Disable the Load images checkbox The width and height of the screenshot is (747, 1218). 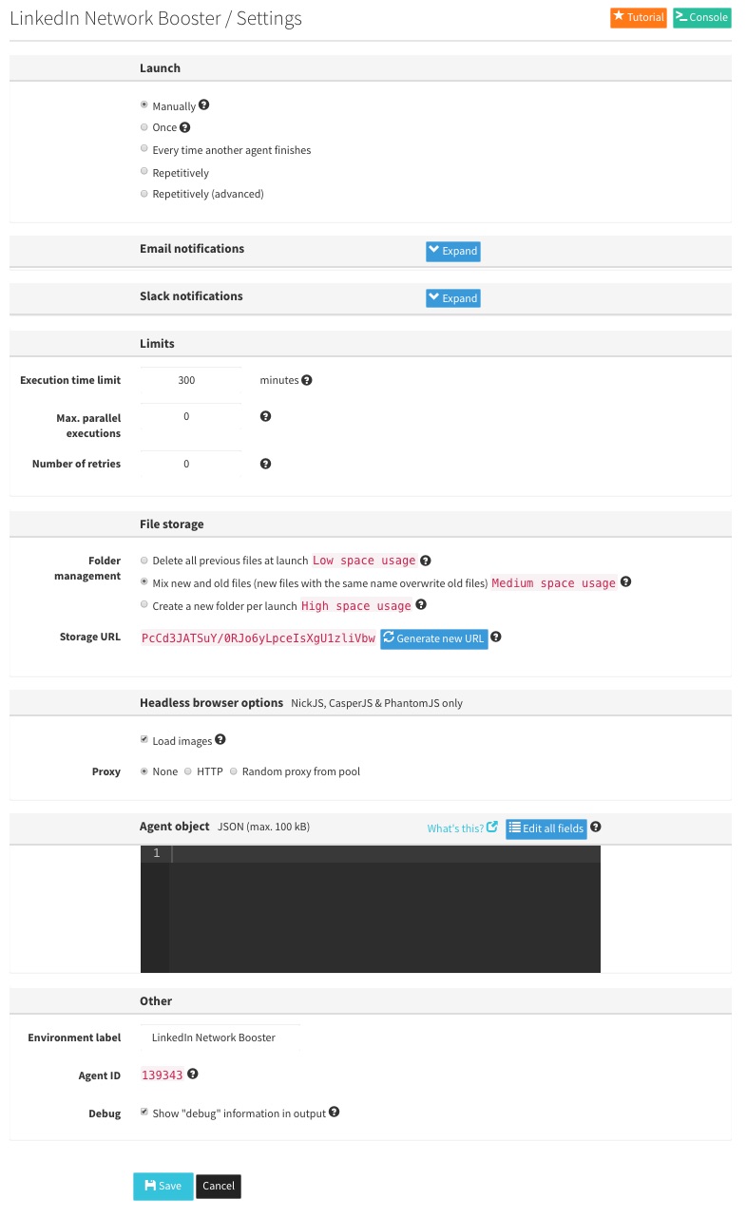point(144,738)
